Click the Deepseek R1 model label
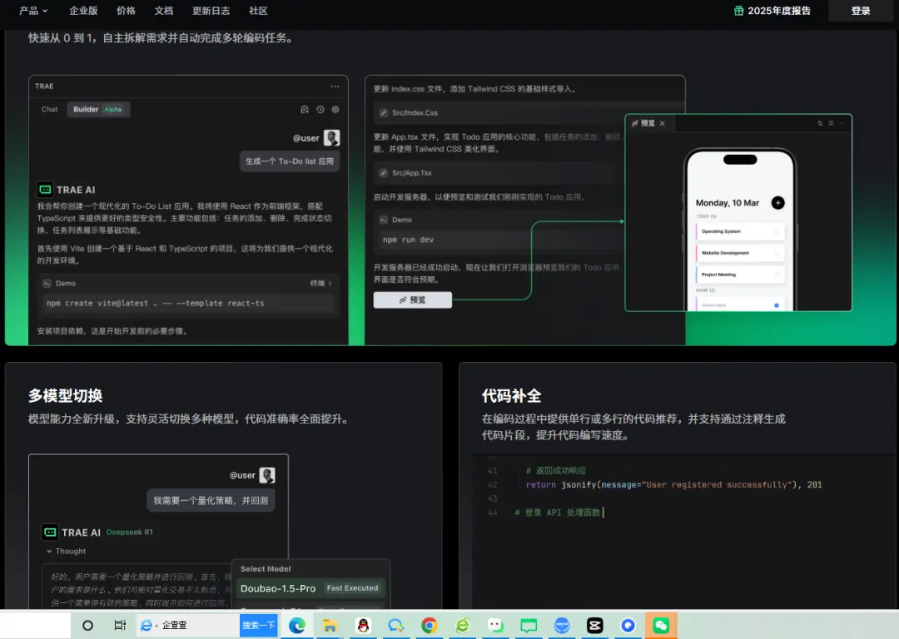The image size is (899, 639). tap(130, 532)
